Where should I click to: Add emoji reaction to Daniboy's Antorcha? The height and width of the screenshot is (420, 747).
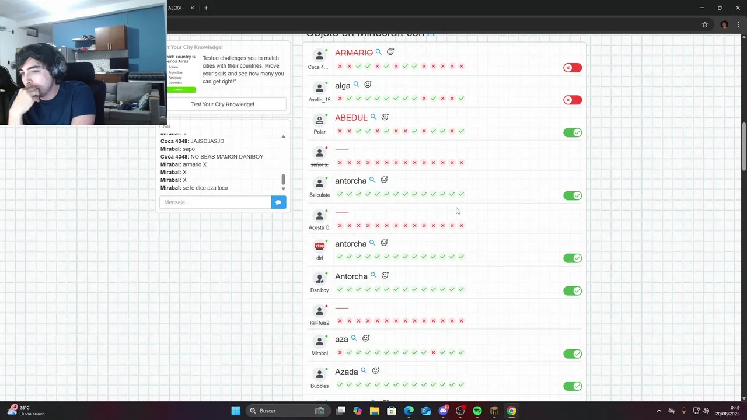(385, 276)
